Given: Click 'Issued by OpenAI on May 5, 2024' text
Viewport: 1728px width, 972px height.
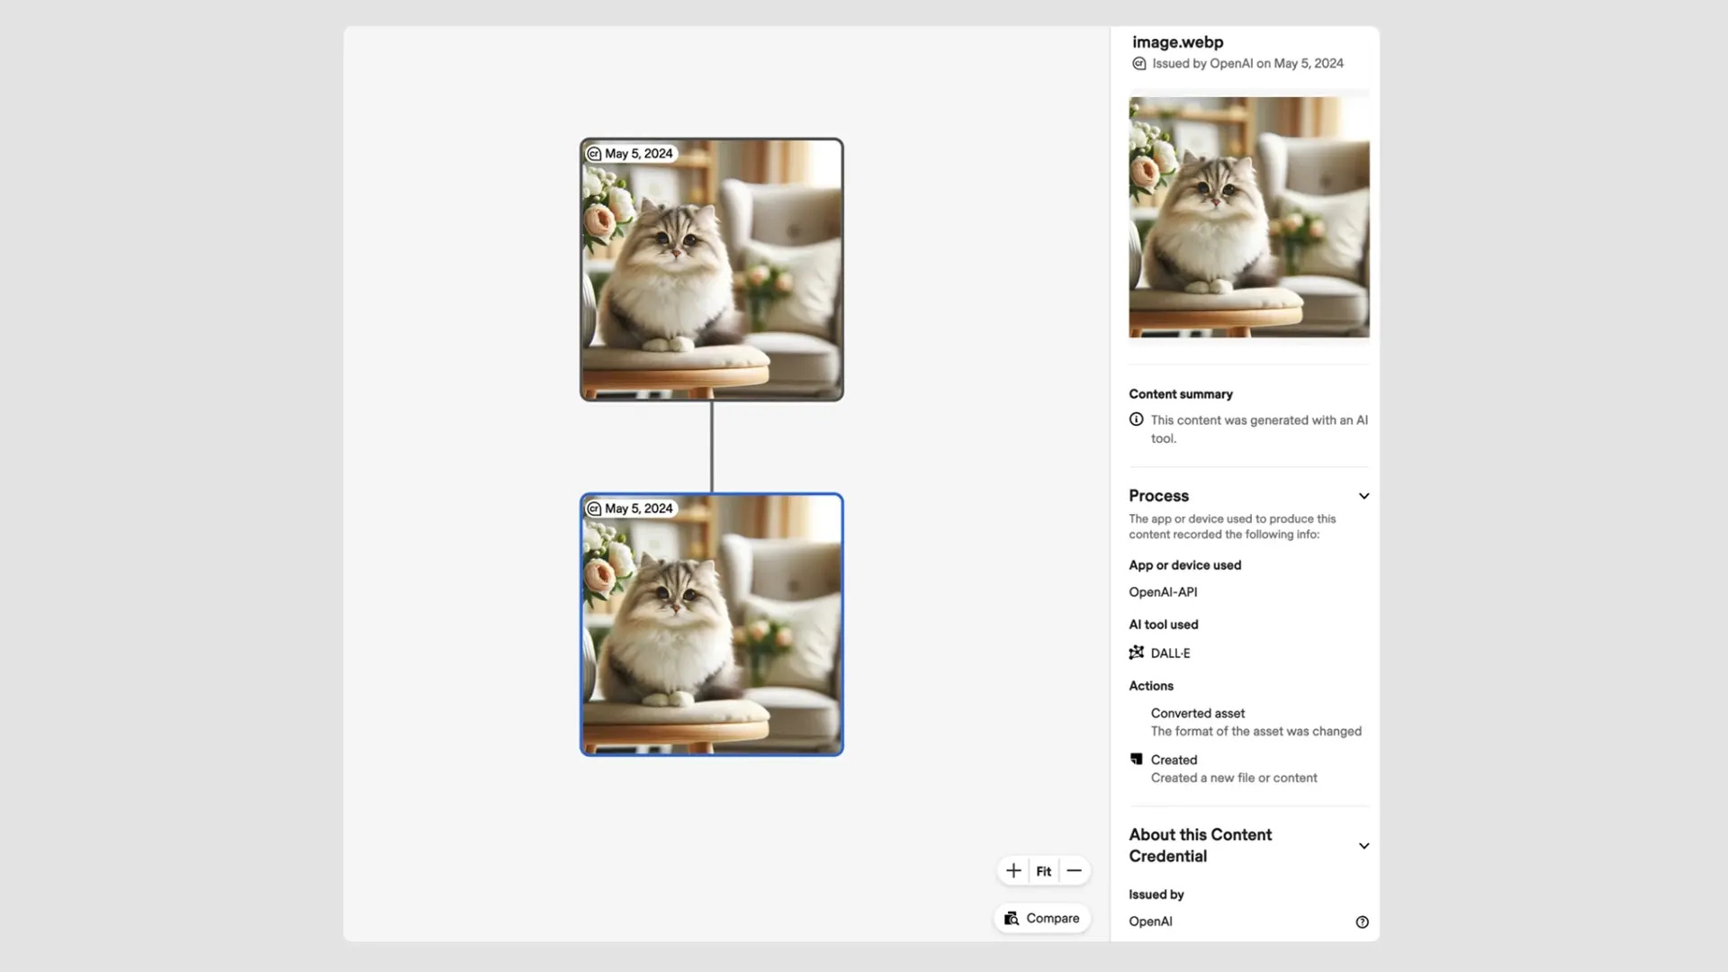Looking at the screenshot, I should pyautogui.click(x=1247, y=64).
